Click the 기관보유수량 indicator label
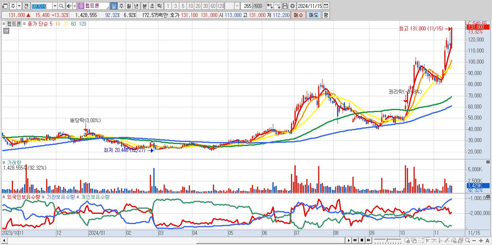The width and height of the screenshot is (492, 245). [60, 196]
